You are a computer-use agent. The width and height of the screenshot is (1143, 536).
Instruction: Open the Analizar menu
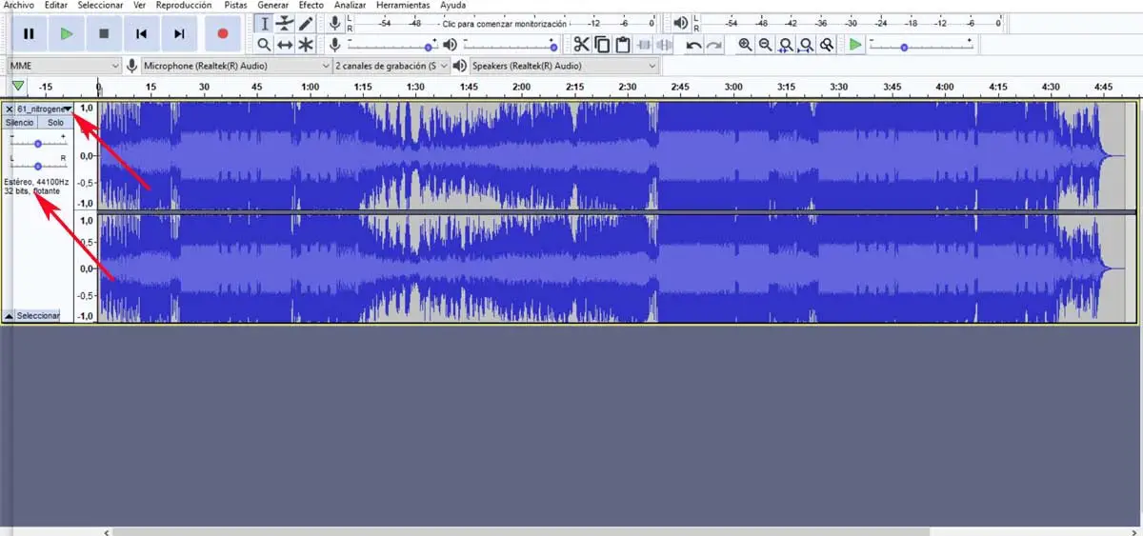(351, 5)
